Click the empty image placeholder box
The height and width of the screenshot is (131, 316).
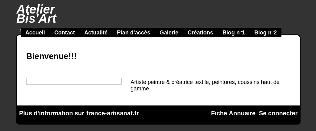coord(74,81)
